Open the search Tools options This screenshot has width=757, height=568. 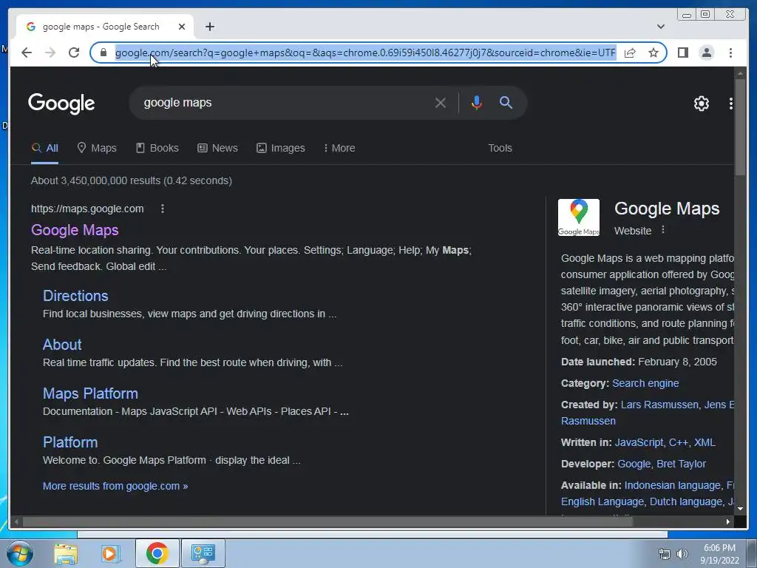(x=500, y=148)
